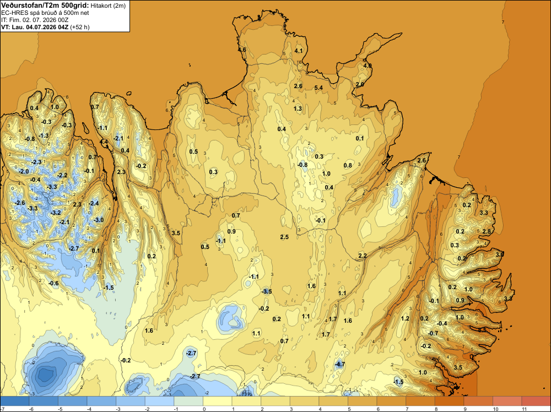Click the temperature value 4.1
551x412 pixels.
pyautogui.click(x=298, y=51)
